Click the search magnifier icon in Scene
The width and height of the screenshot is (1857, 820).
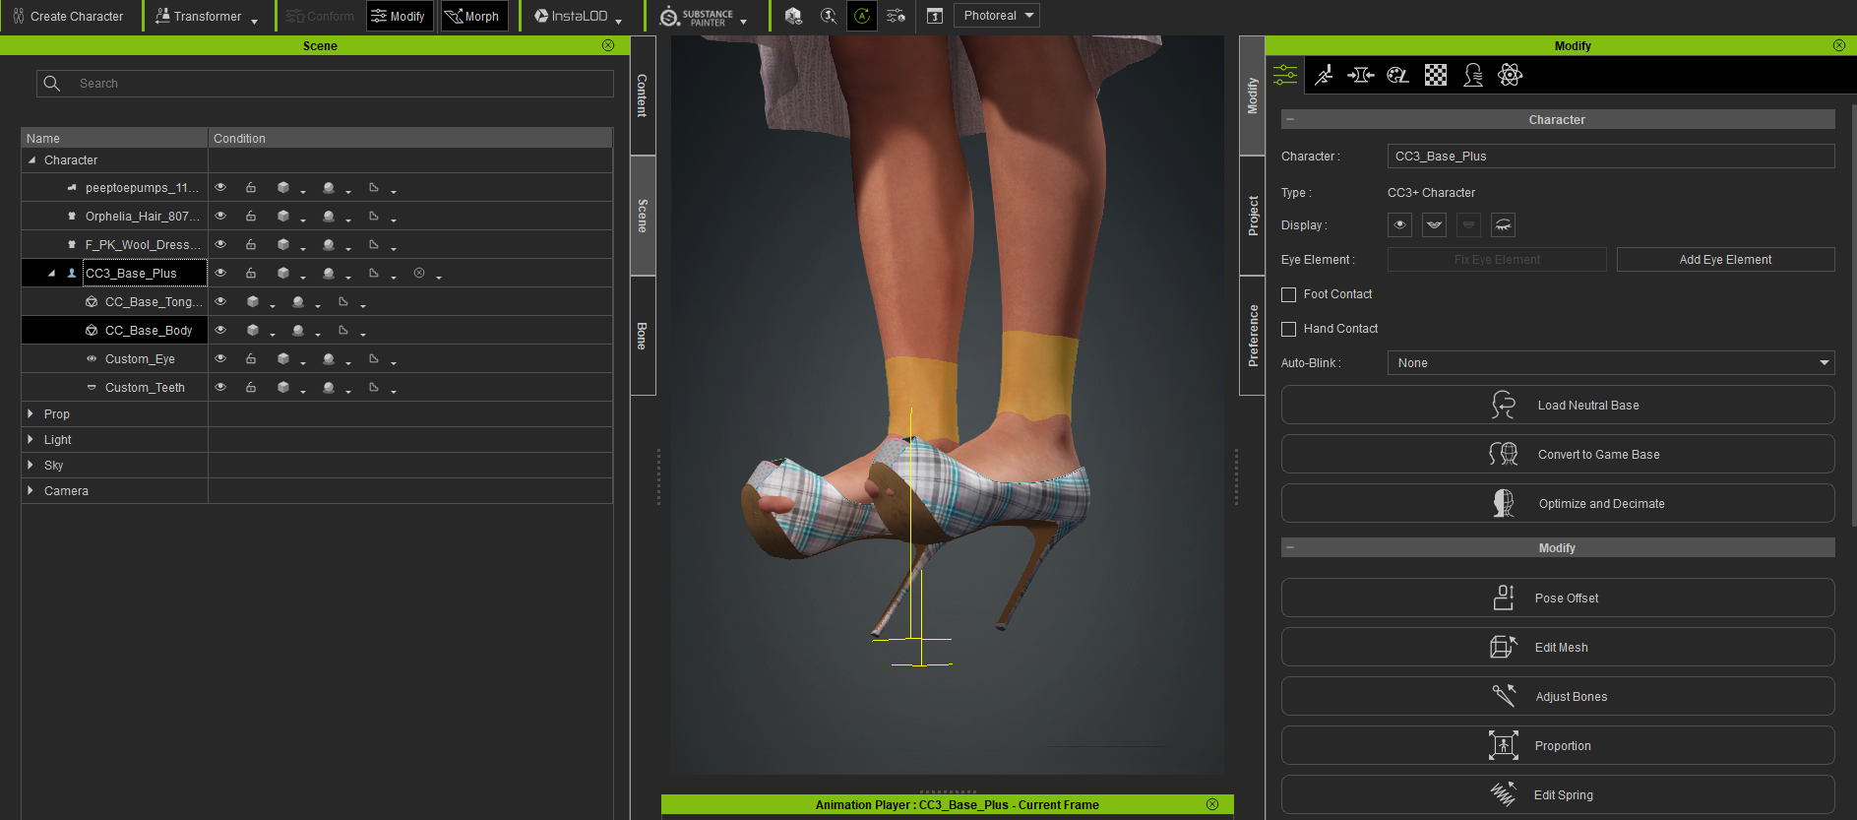(x=52, y=84)
